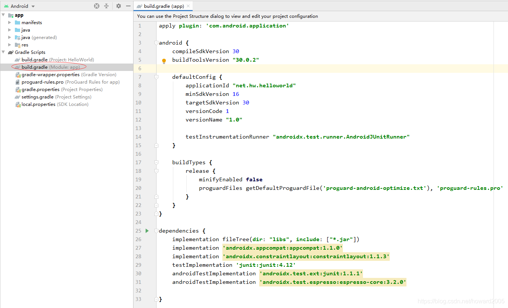This screenshot has width=508, height=308.
Task: Fold the dependencies block
Action: pyautogui.click(x=156, y=231)
